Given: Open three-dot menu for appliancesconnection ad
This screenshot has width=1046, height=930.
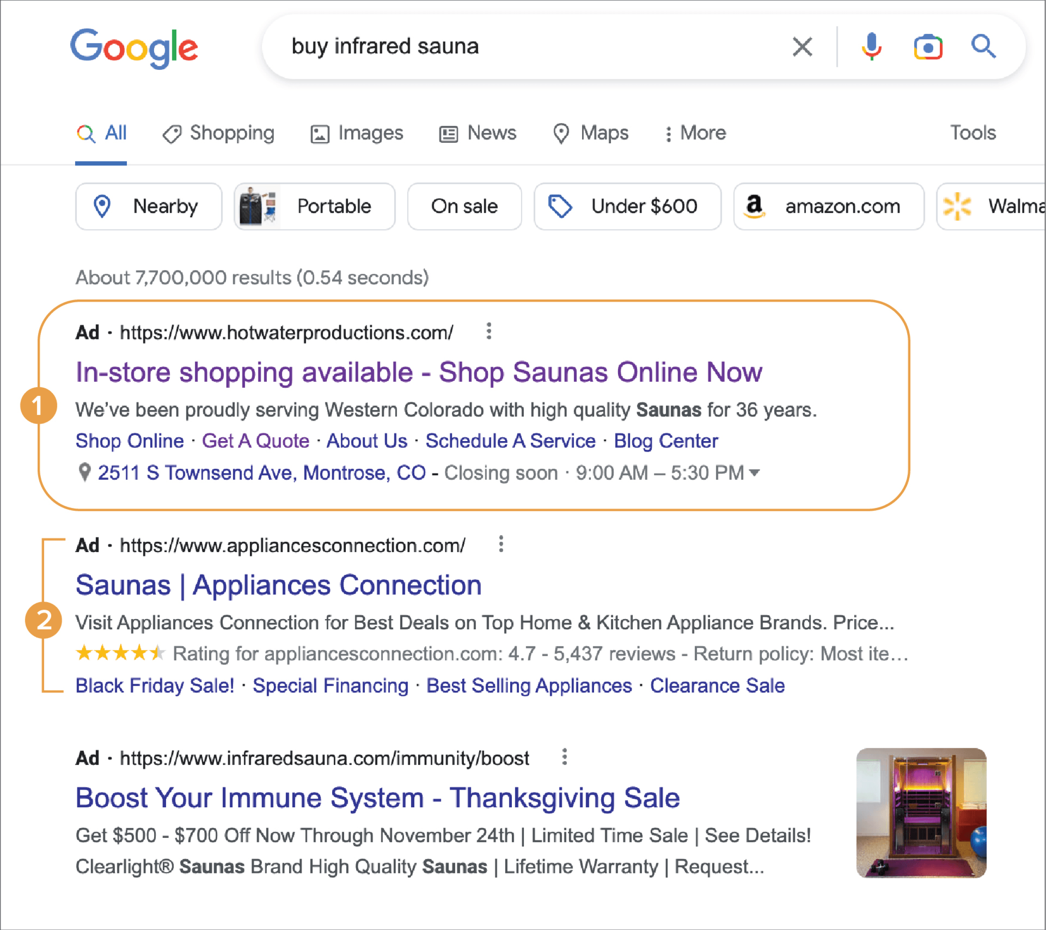Looking at the screenshot, I should click(x=501, y=544).
